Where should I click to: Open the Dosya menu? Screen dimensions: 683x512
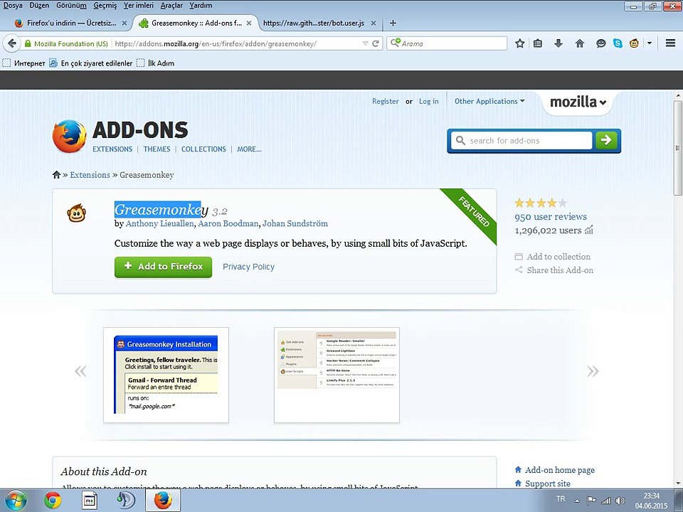pos(13,6)
